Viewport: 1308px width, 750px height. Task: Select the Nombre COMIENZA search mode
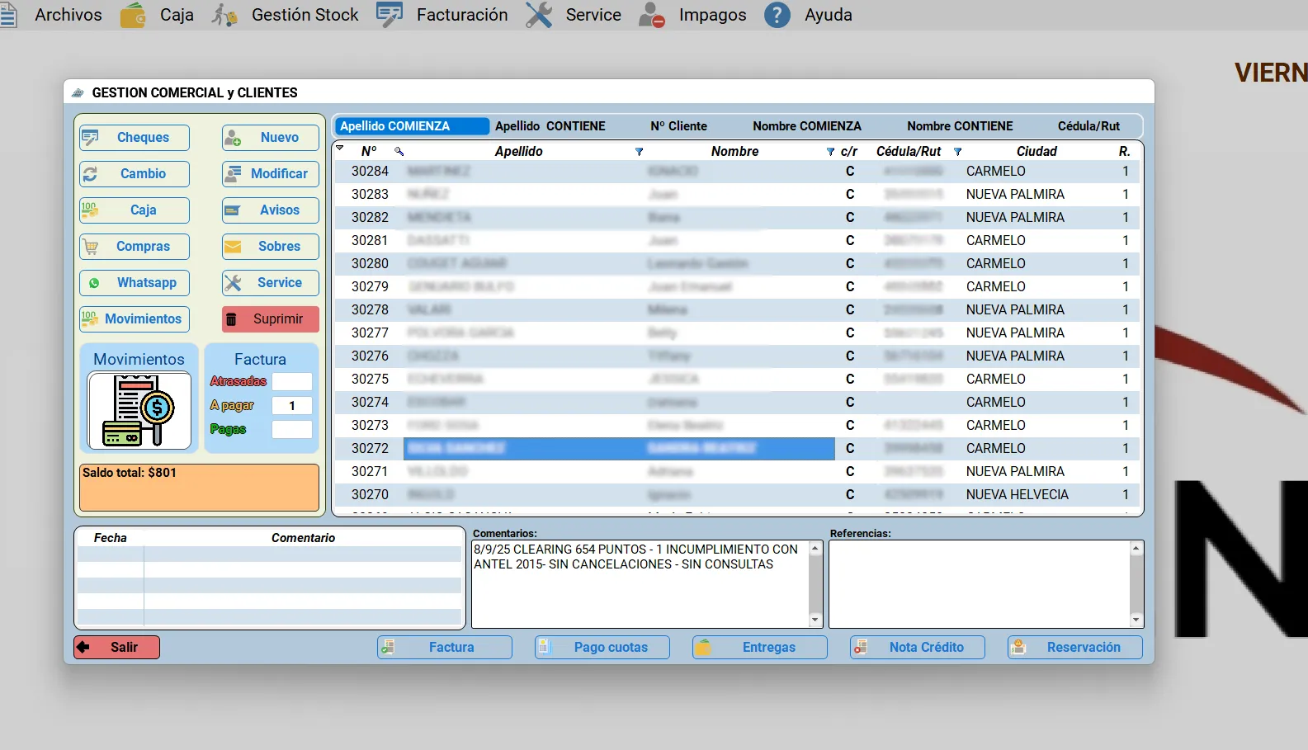[806, 126]
